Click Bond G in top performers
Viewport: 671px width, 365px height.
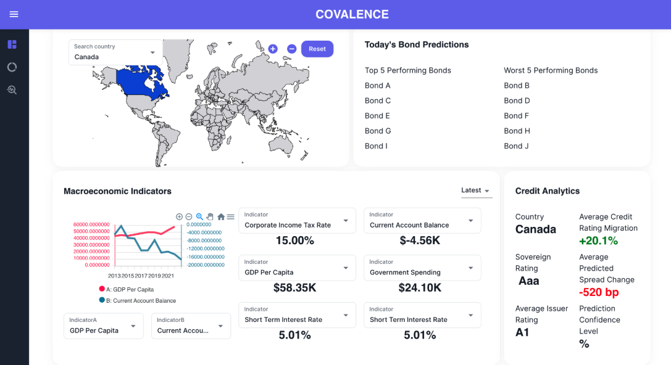(378, 131)
